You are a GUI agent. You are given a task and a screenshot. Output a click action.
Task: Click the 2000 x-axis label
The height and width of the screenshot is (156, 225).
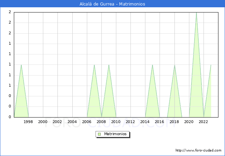click(43, 122)
